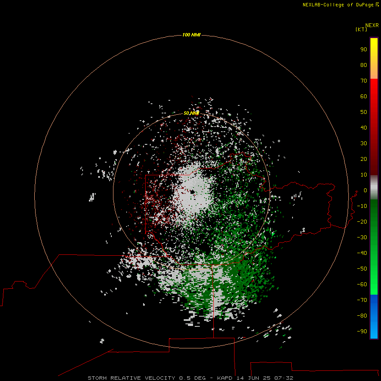381x381 pixels.
Task: Select the green segment of the velocity scale
Action: 374,247
